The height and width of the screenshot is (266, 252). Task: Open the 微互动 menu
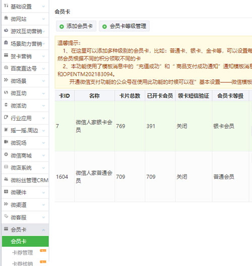(x=25, y=93)
